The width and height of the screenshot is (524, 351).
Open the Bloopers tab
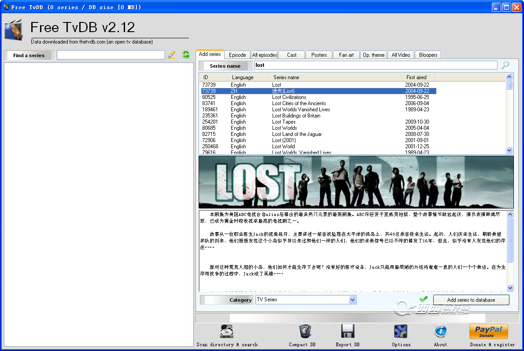click(428, 55)
